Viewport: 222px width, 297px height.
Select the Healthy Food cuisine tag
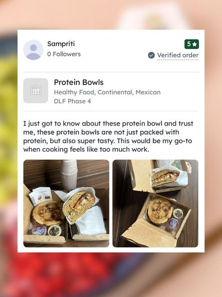[x=74, y=92]
